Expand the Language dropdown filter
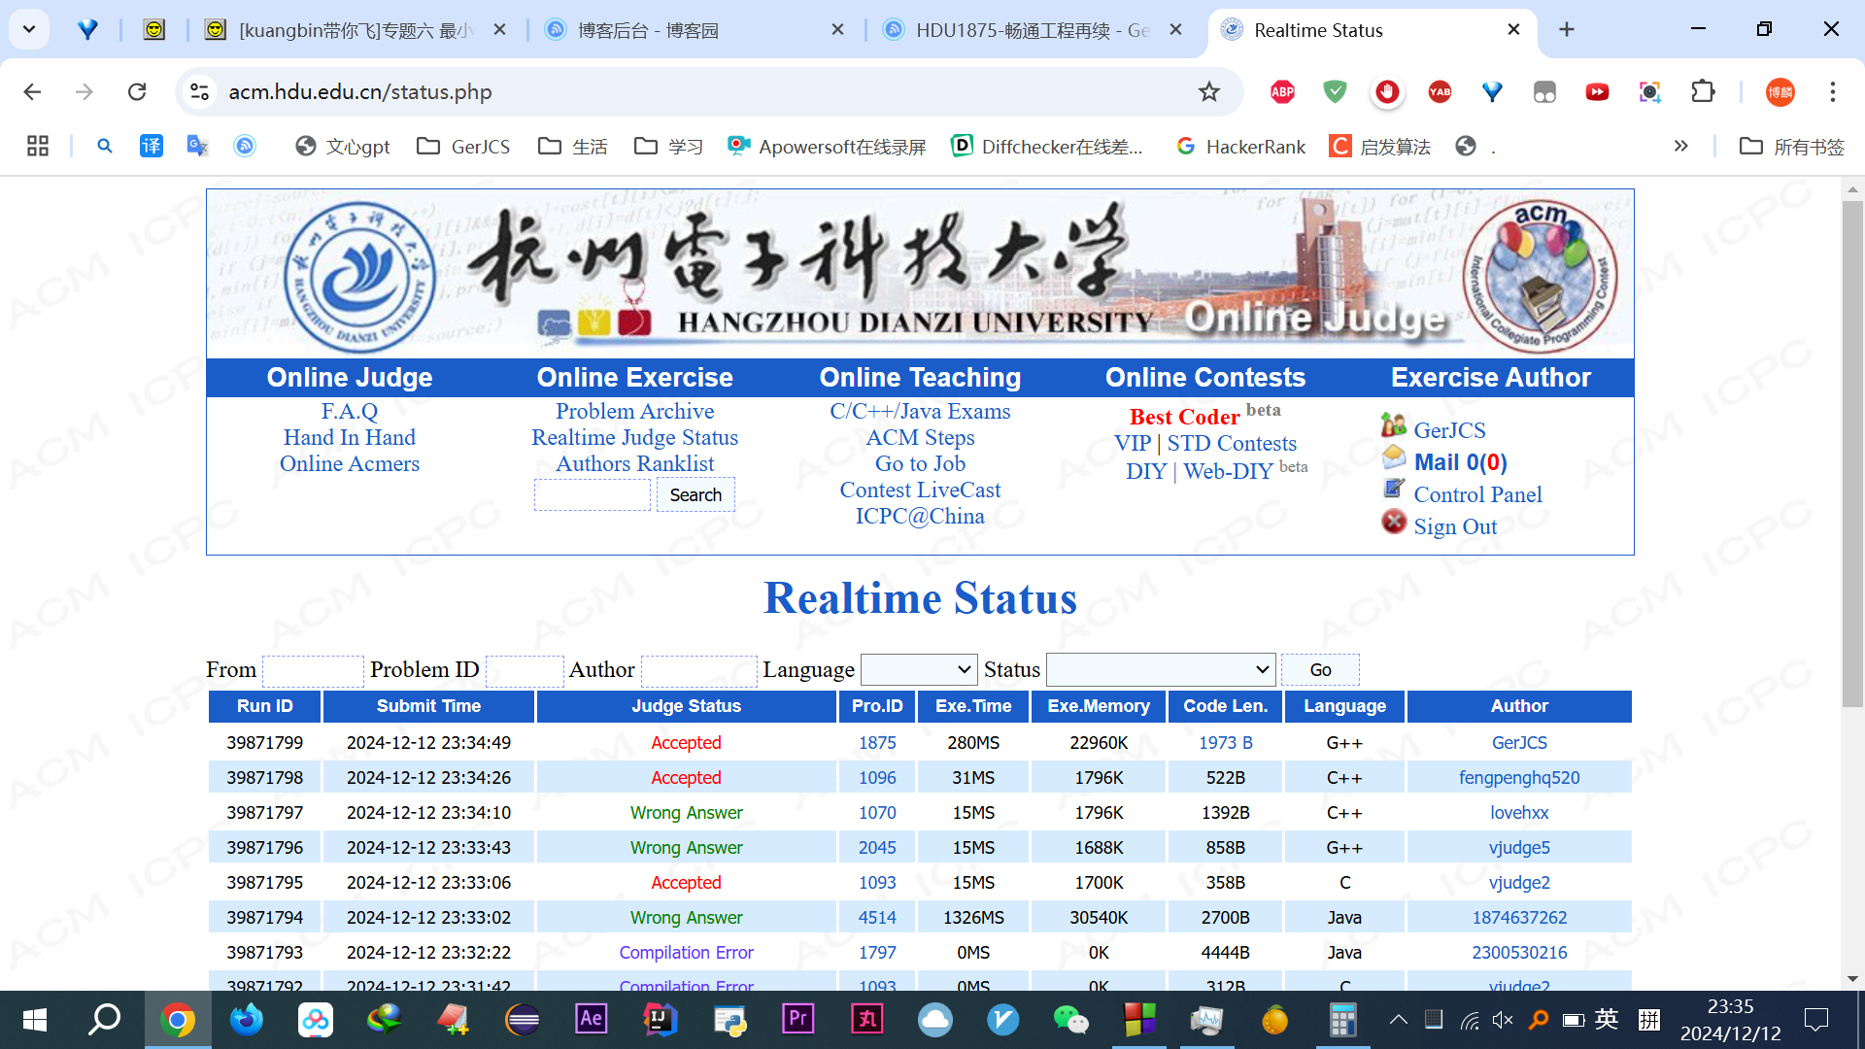Viewport: 1865px width, 1049px height. pyautogui.click(x=918, y=669)
